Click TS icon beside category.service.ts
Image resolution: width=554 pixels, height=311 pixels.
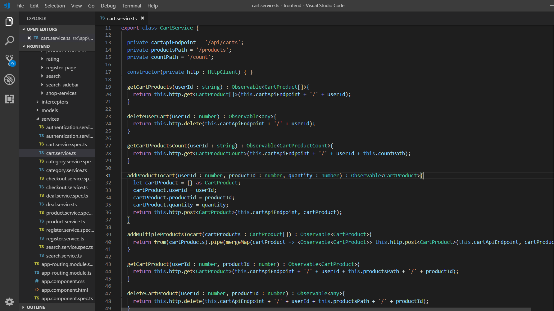[x=41, y=170]
